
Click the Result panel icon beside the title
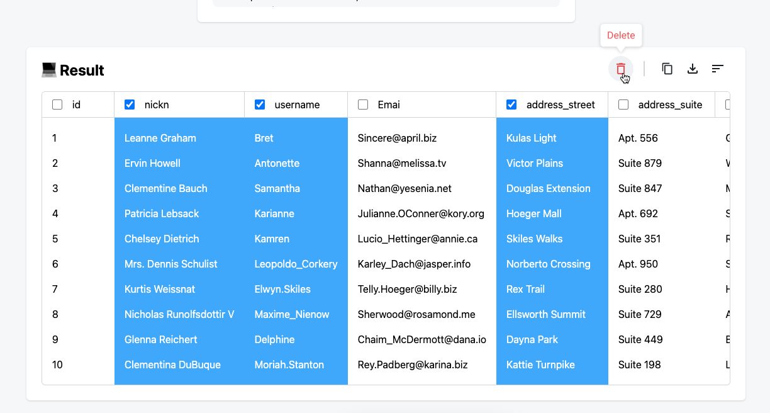tap(49, 70)
